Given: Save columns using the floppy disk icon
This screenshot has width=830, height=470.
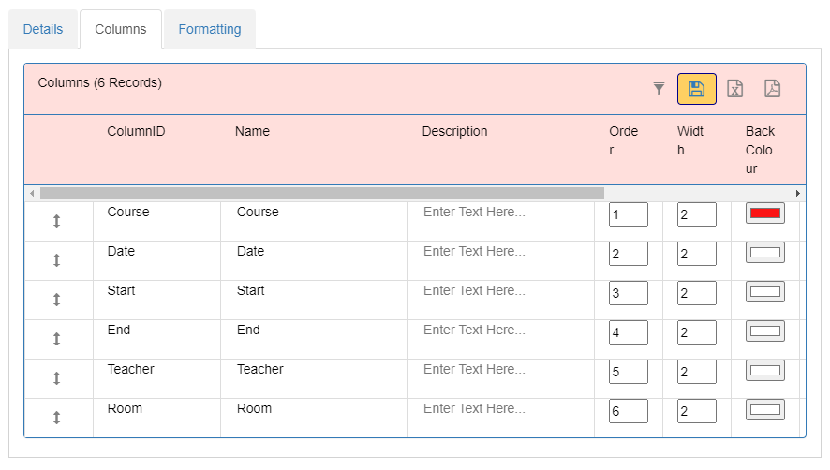Looking at the screenshot, I should (697, 89).
